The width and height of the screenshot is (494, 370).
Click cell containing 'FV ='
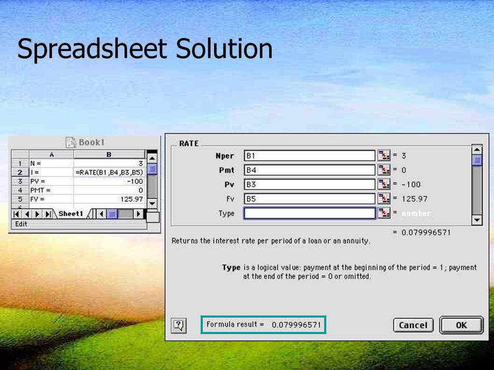pyautogui.click(x=51, y=199)
